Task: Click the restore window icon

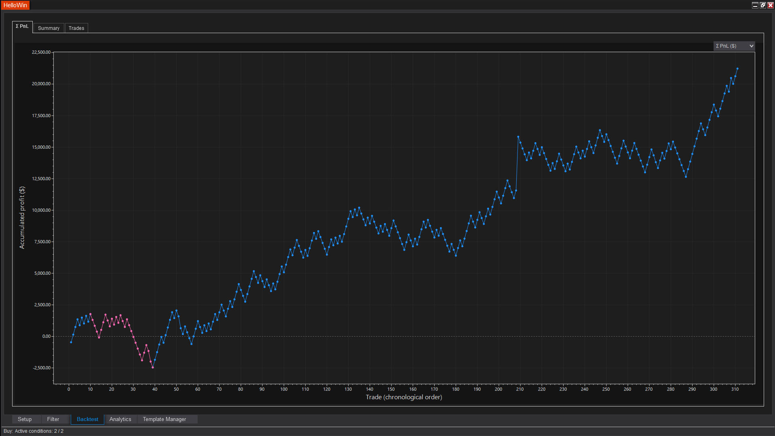Action: (x=762, y=5)
